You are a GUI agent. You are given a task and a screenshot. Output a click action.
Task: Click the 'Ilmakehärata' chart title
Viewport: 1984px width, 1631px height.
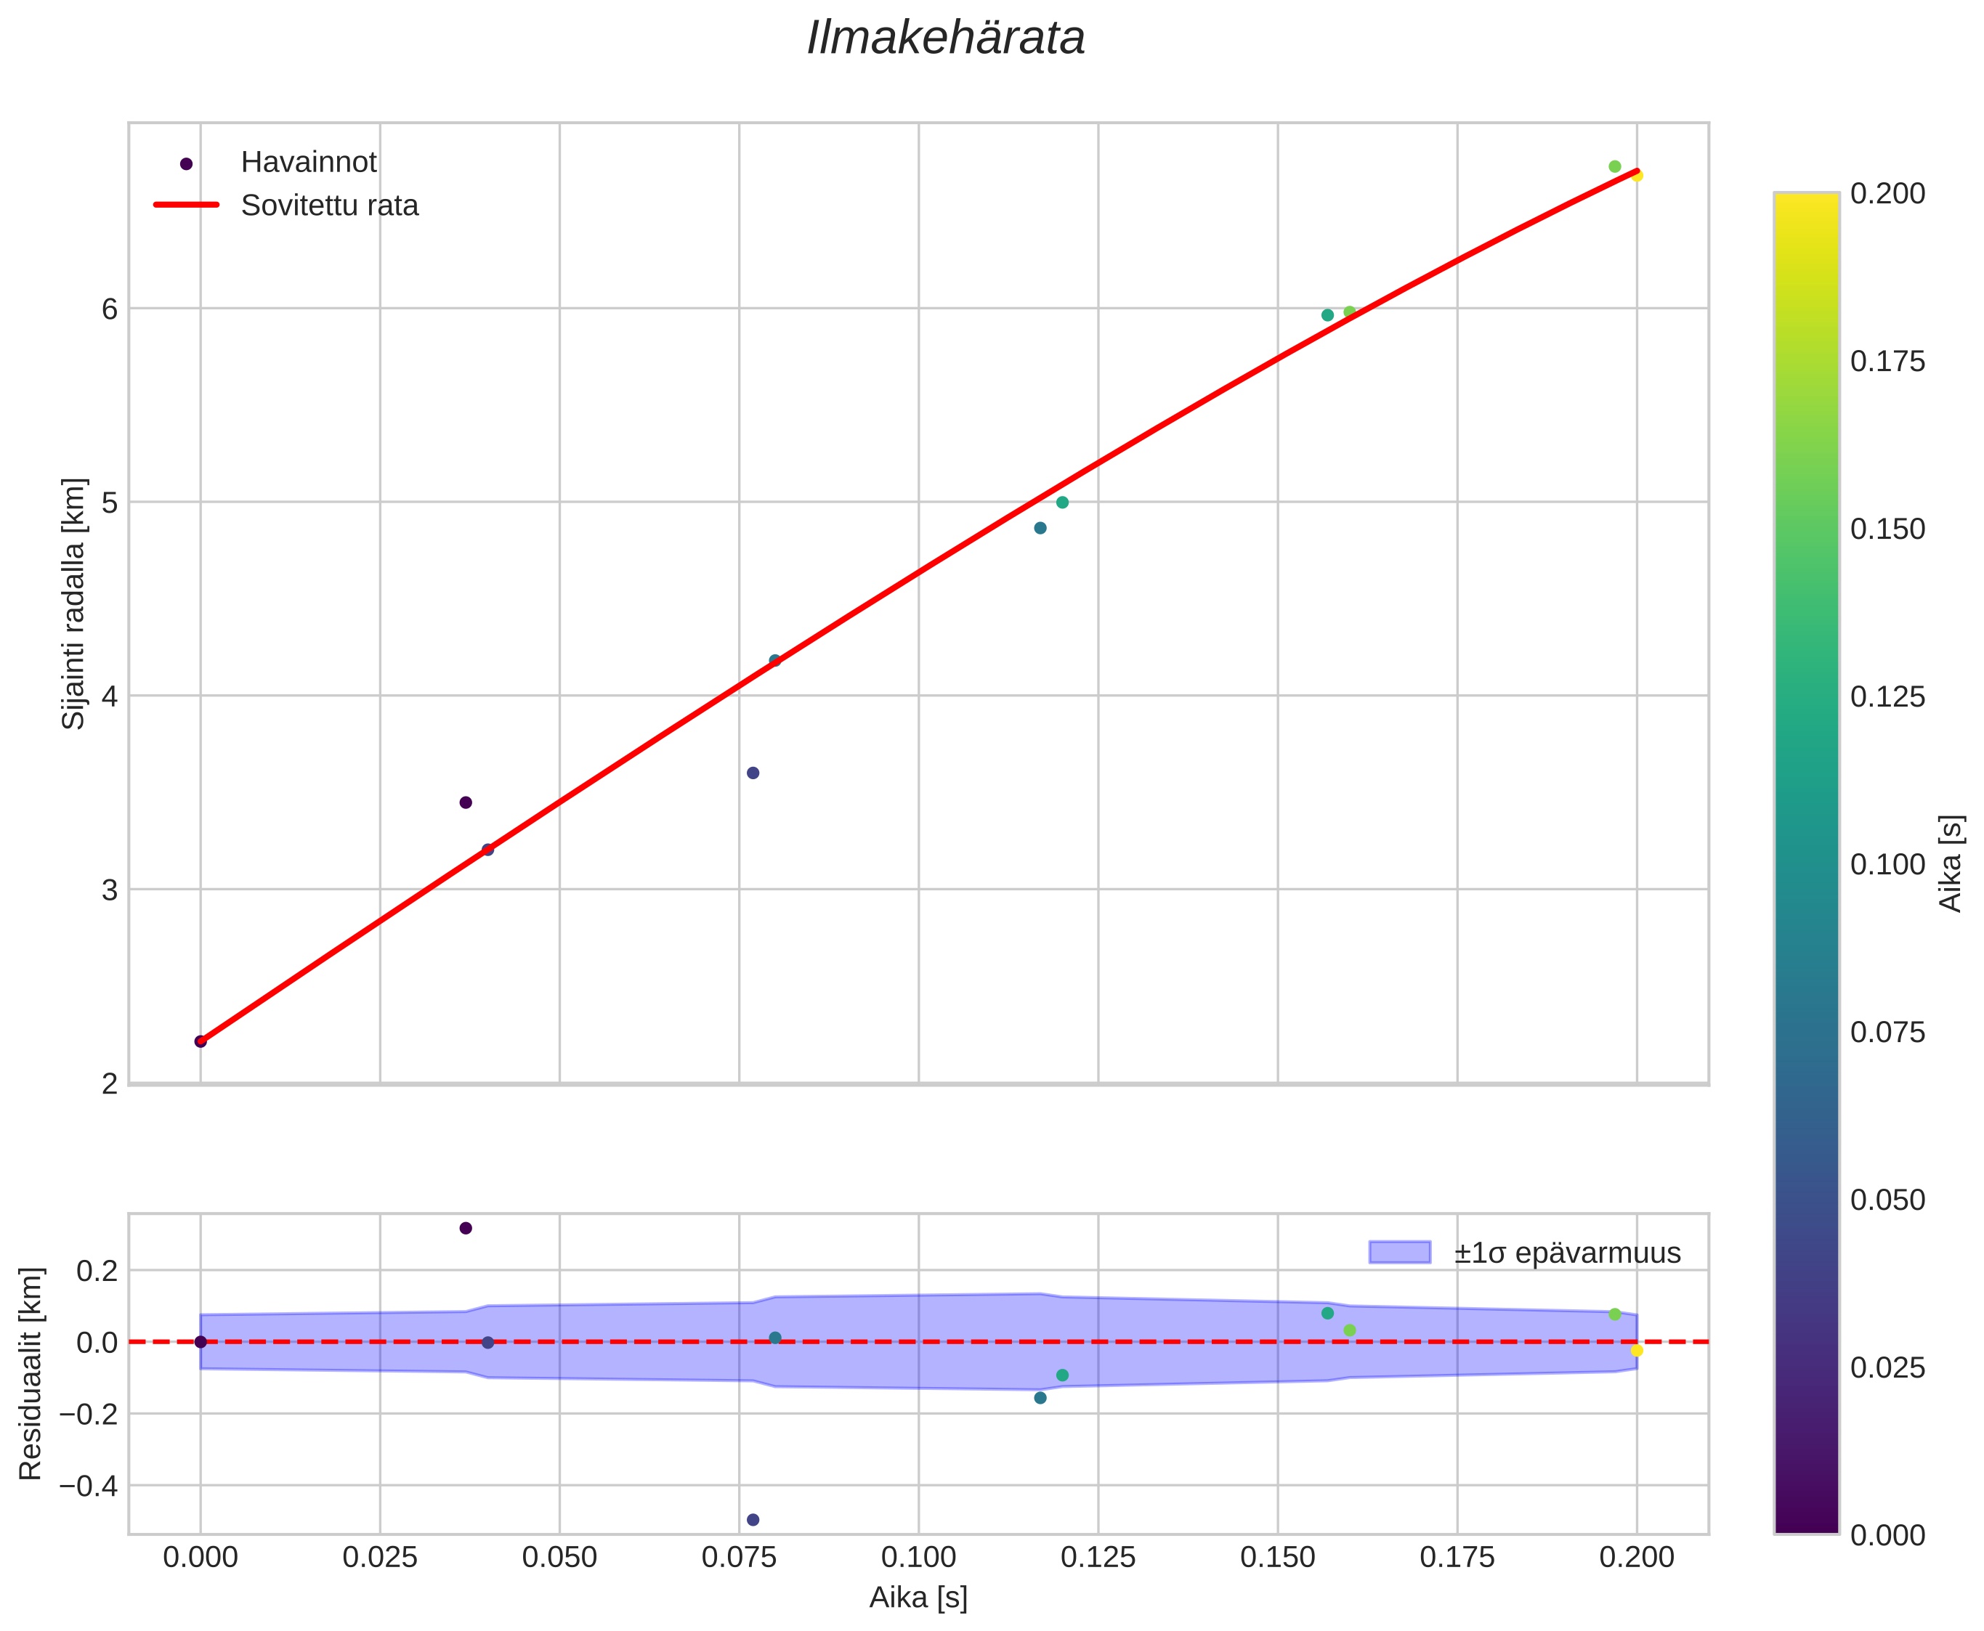(x=945, y=39)
